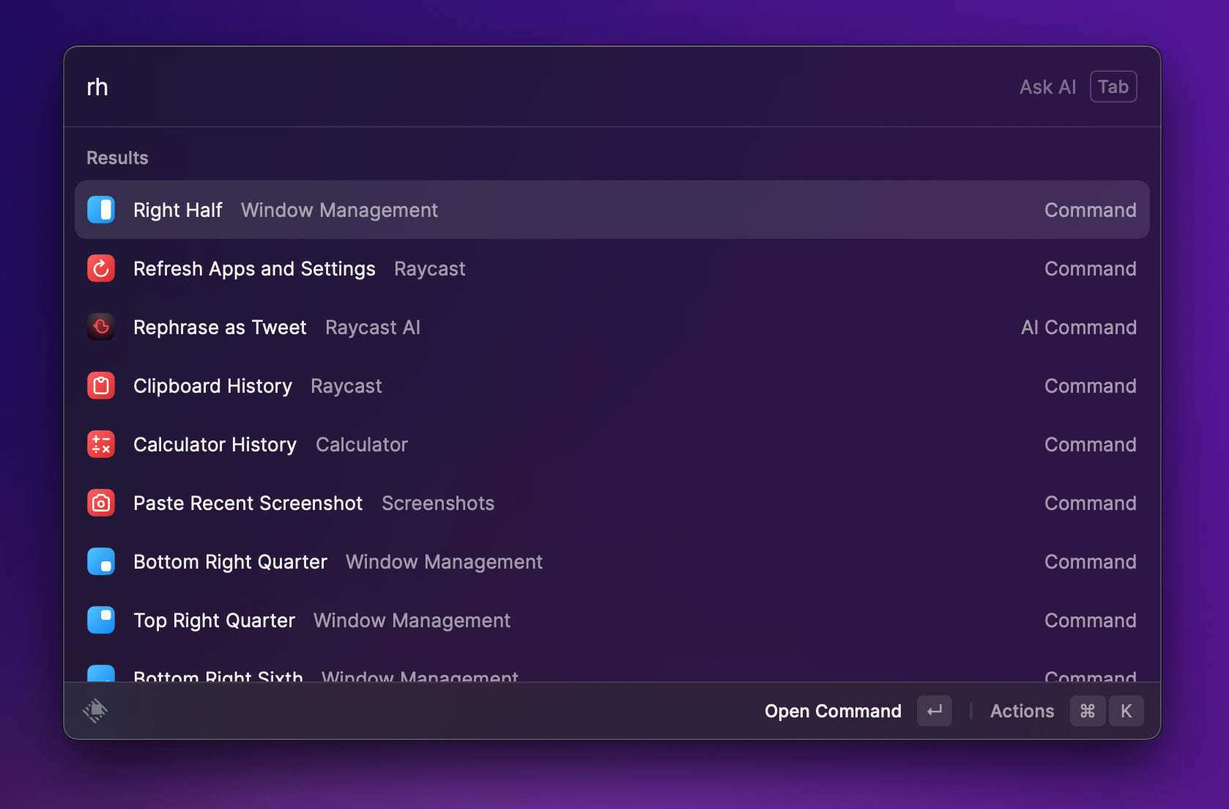The width and height of the screenshot is (1229, 809).
Task: Click the Refresh Apps and Settings icon
Action: click(x=101, y=268)
